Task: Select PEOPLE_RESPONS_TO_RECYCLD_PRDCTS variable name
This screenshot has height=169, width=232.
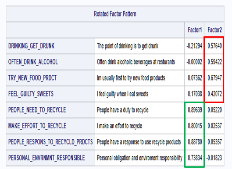Action: [50, 142]
